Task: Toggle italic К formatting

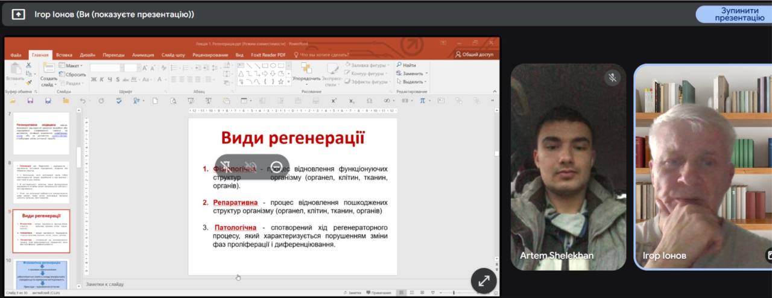Action: [x=102, y=80]
